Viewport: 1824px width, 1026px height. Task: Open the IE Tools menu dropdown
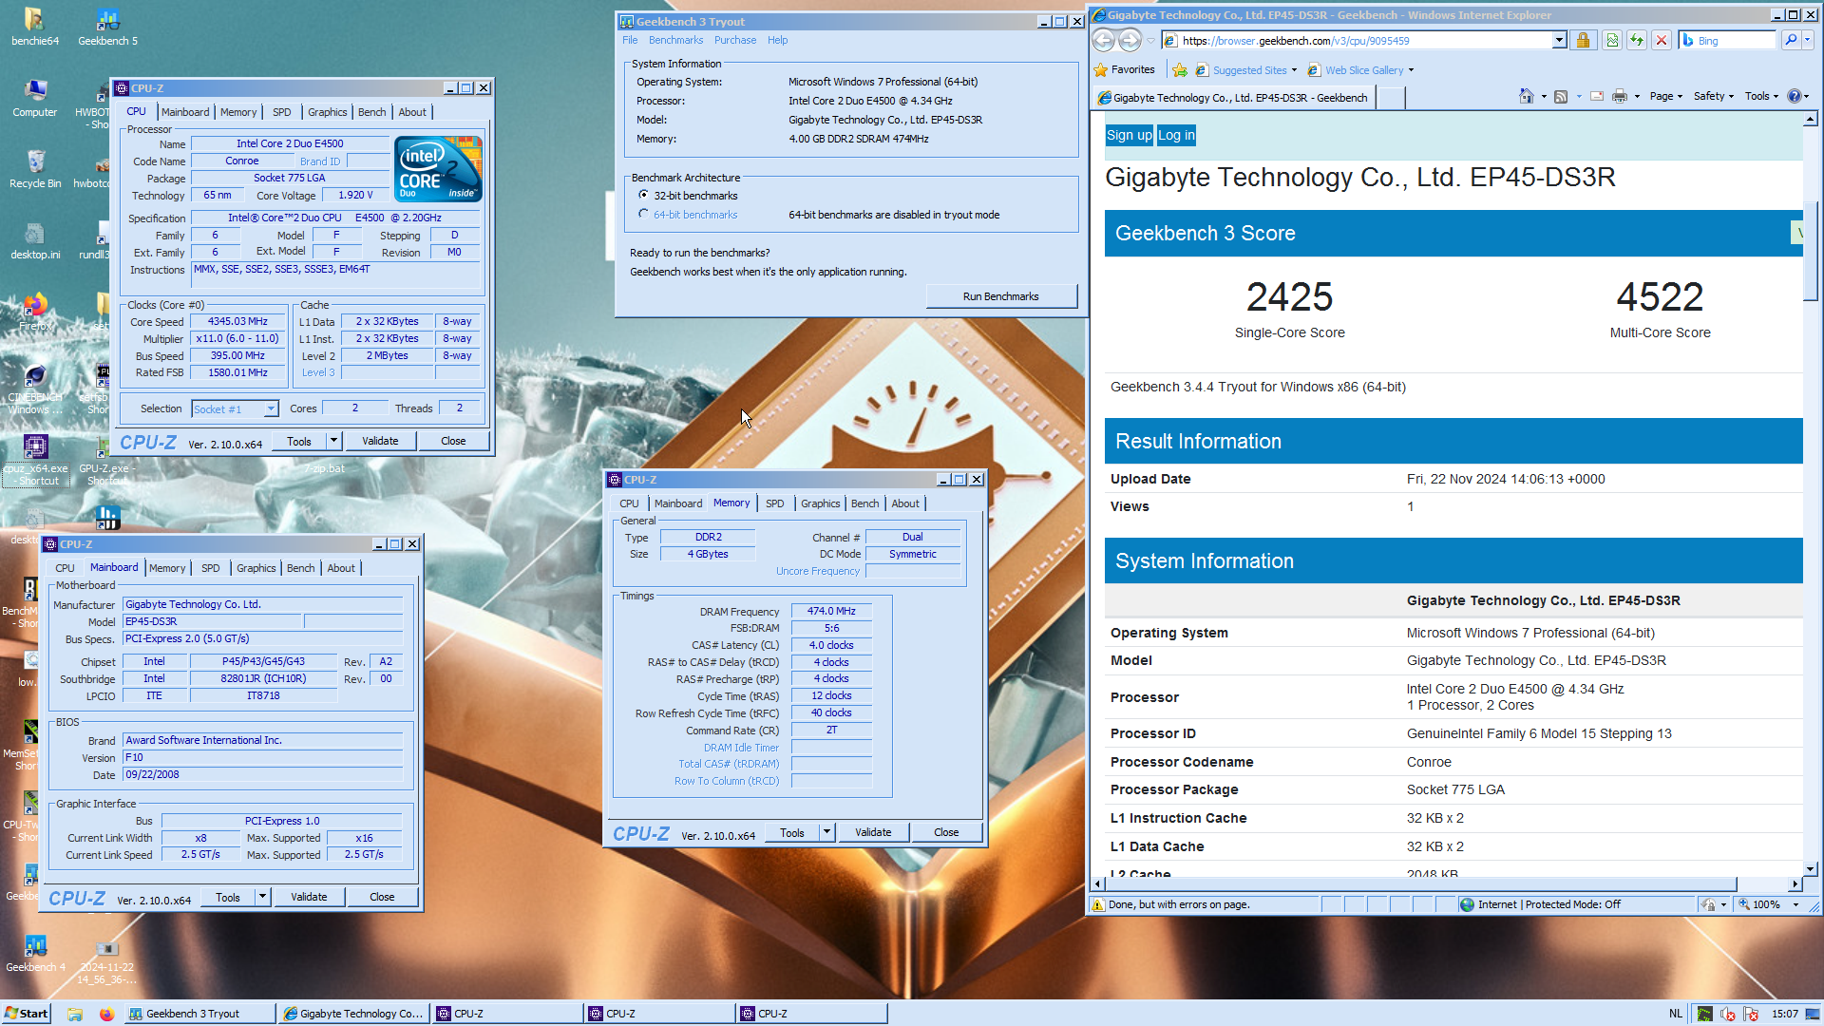pyautogui.click(x=1761, y=96)
